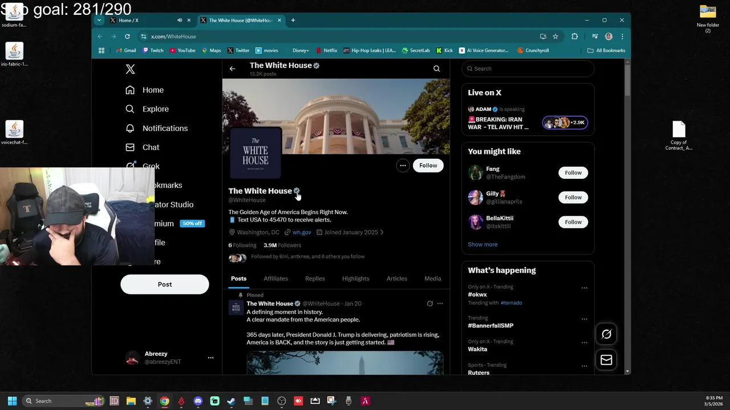Open All Bookmarks folder
The image size is (730, 410).
coord(606,51)
